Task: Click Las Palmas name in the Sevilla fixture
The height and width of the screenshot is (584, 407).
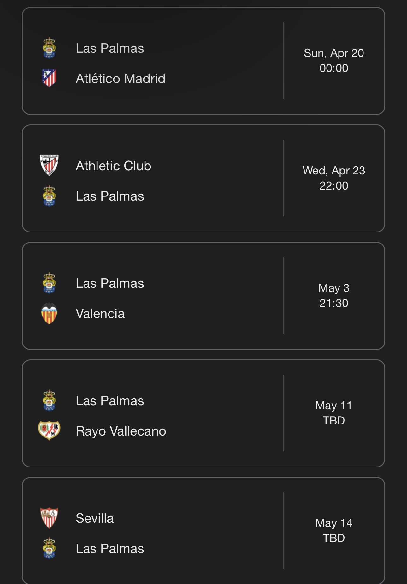Action: (x=110, y=549)
